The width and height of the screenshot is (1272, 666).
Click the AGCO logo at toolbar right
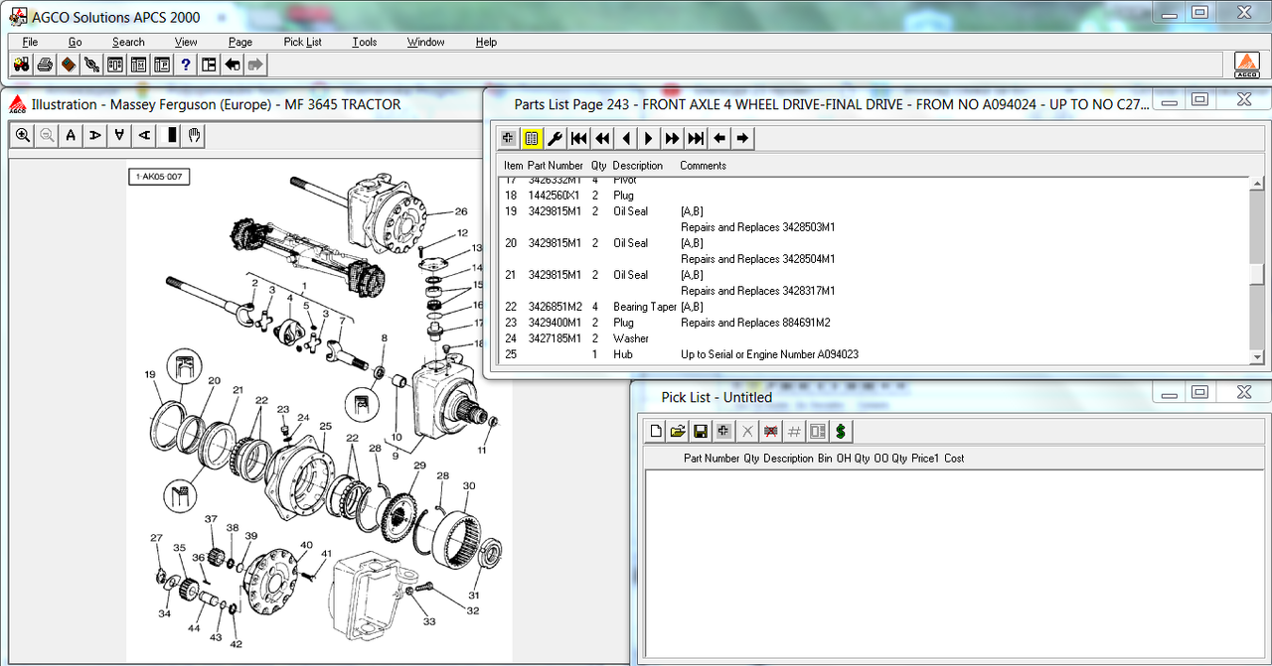click(1246, 65)
